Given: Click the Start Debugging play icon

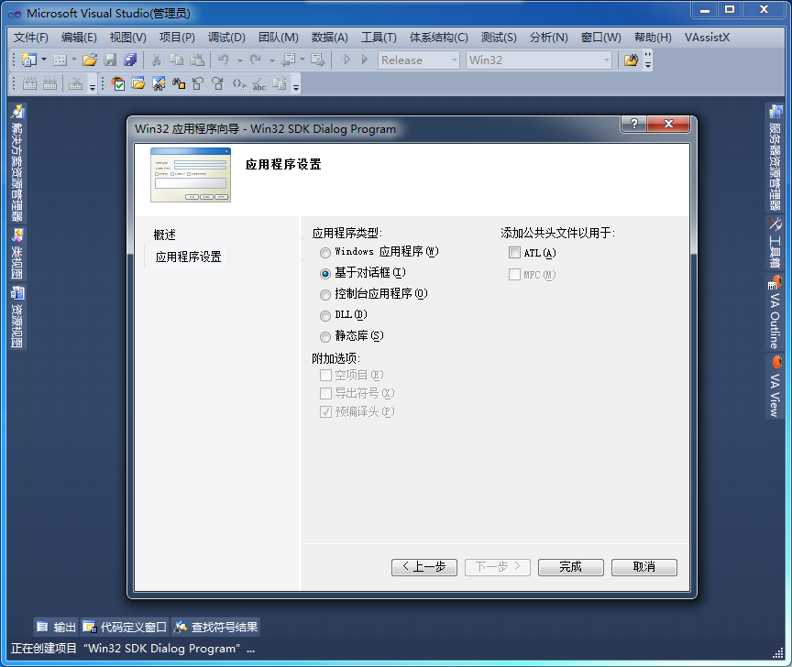Looking at the screenshot, I should click(365, 60).
